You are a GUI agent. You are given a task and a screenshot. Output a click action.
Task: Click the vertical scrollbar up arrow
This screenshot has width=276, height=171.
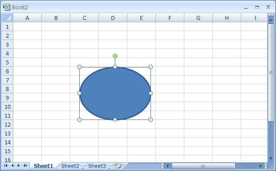click(x=271, y=20)
